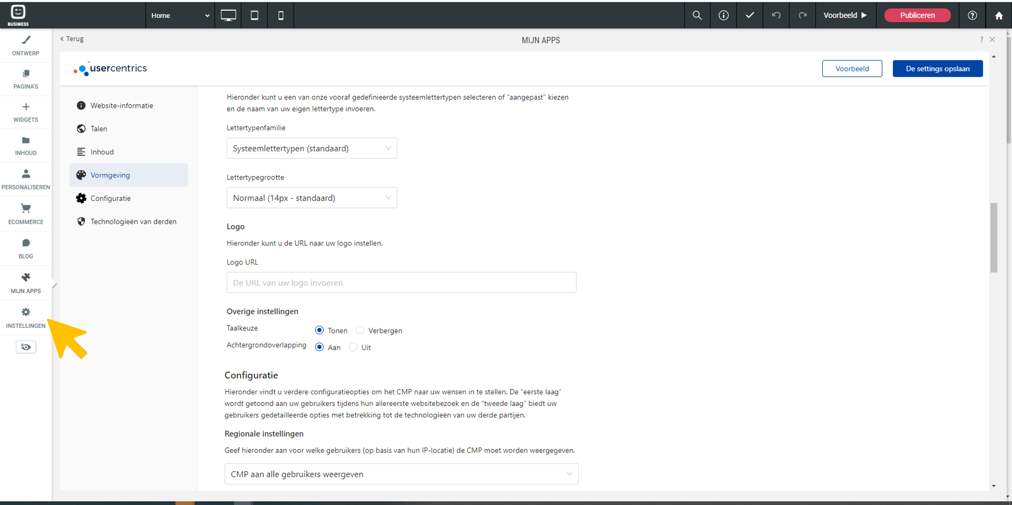Click the vertical scrollbar thumb
The width and height of the screenshot is (1012, 505).
point(994,238)
